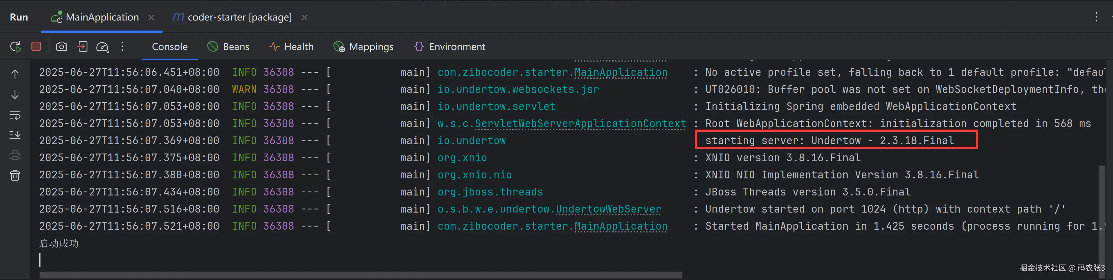Clear all console output with trash icon

coord(15,175)
